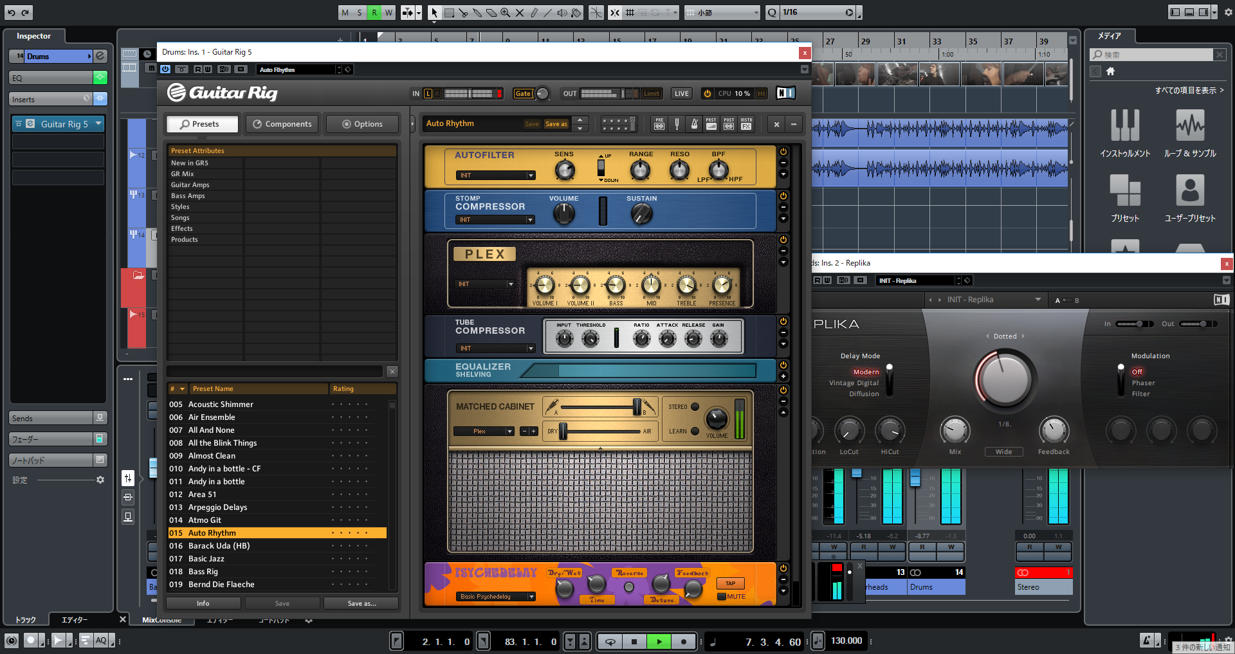Viewport: 1235px width, 654px height.
Task: Open the Basic Psychedelay preset dropdown
Action: point(496,597)
